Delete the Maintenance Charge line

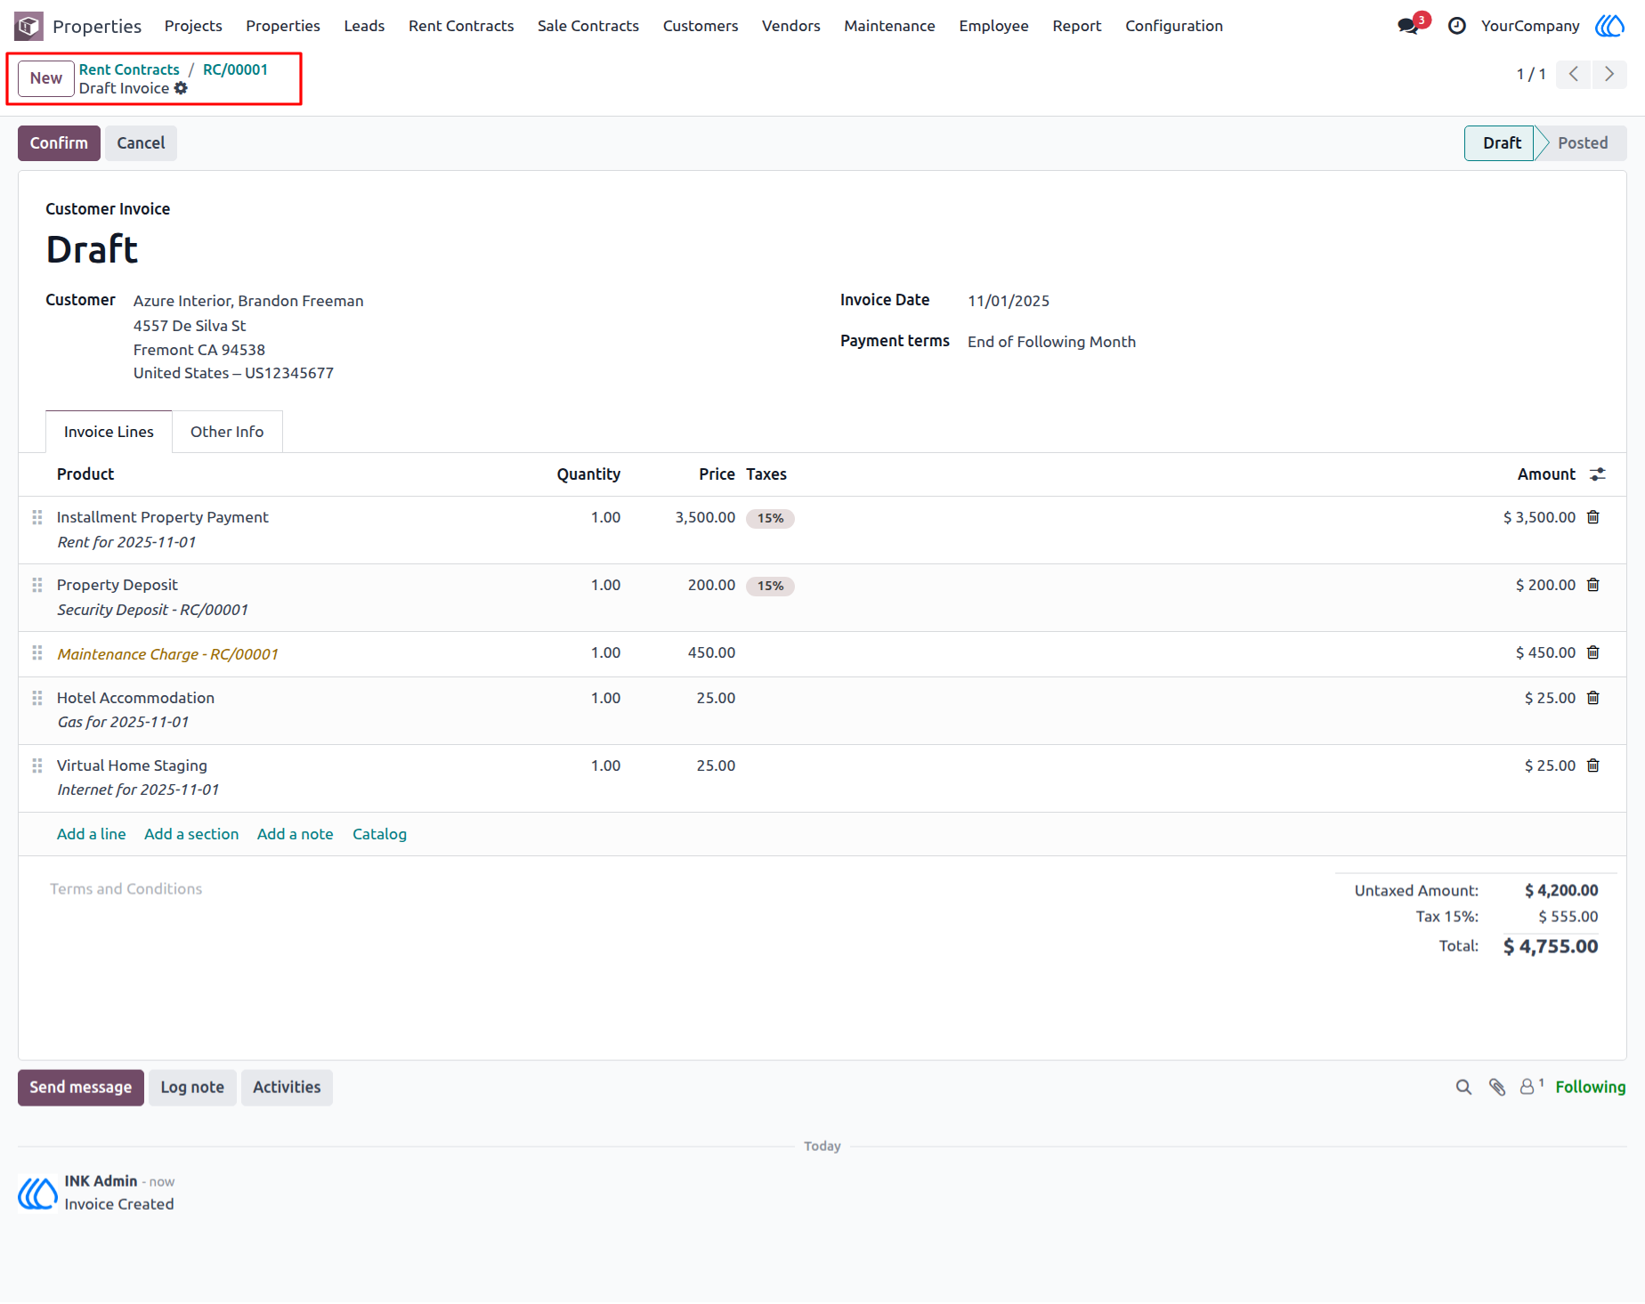tap(1593, 652)
